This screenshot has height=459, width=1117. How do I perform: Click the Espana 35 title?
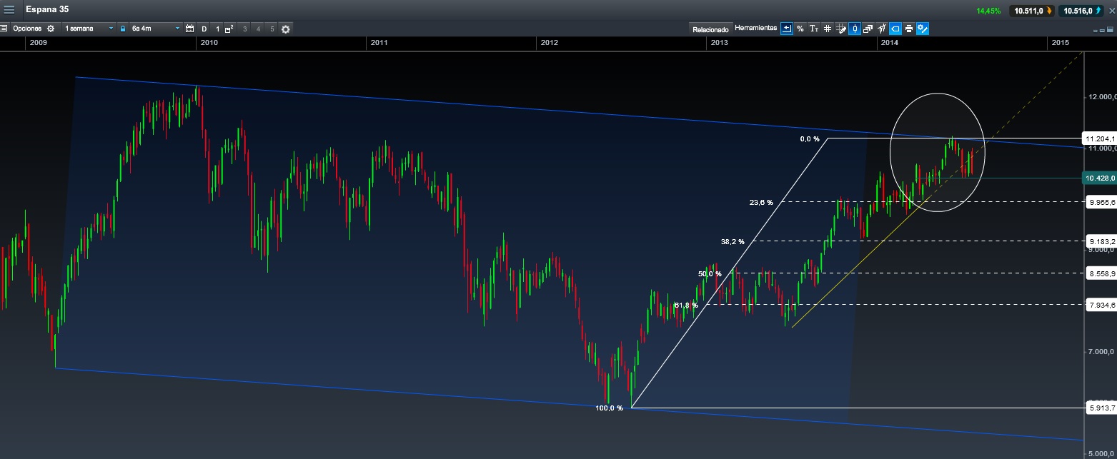(x=47, y=9)
